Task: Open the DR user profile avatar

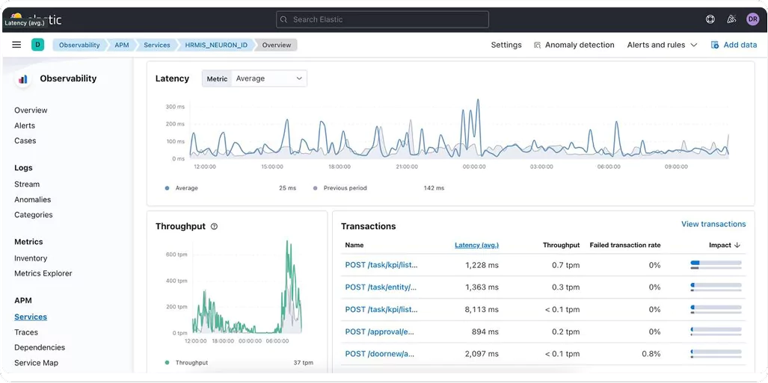Action: (752, 19)
